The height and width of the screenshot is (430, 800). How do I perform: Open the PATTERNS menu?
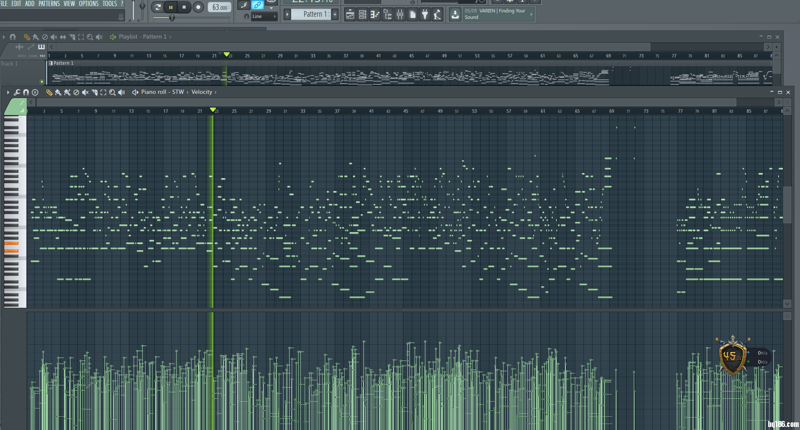click(49, 3)
